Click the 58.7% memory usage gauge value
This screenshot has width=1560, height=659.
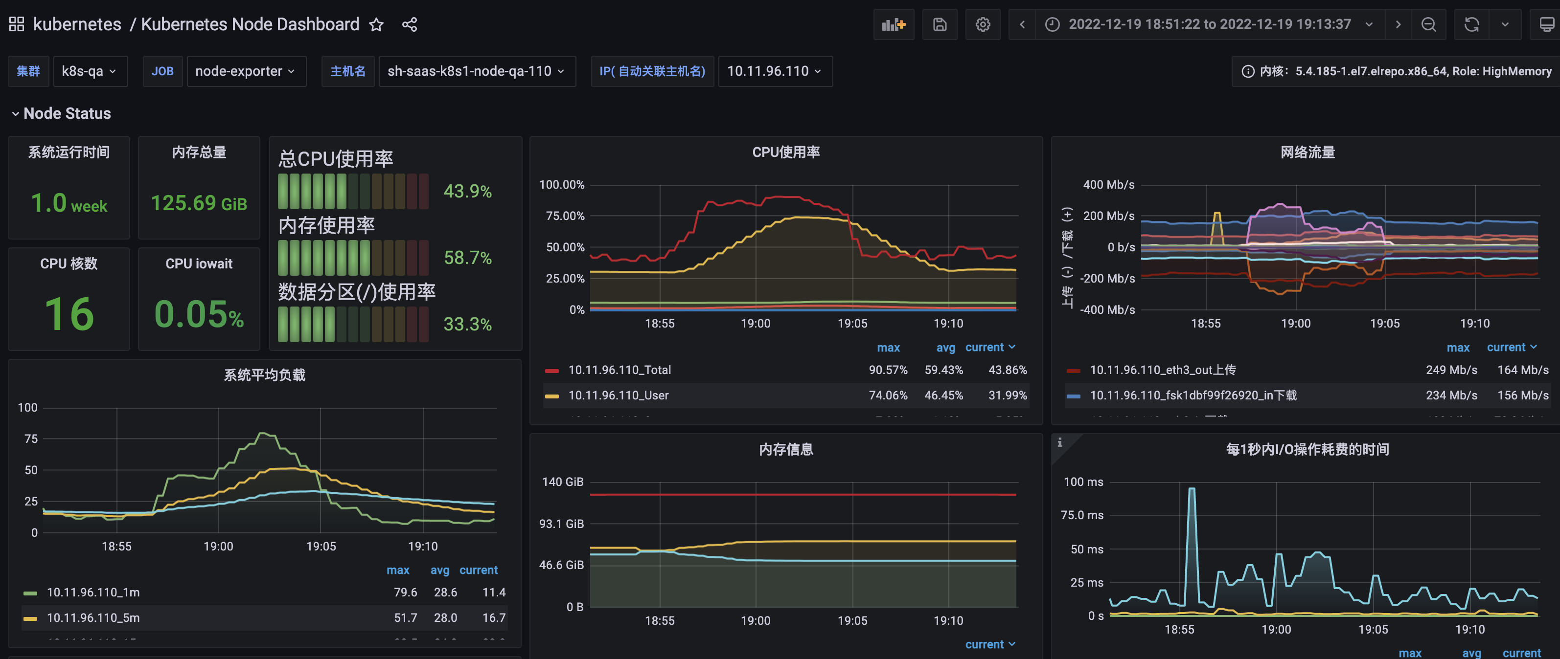pyautogui.click(x=467, y=258)
